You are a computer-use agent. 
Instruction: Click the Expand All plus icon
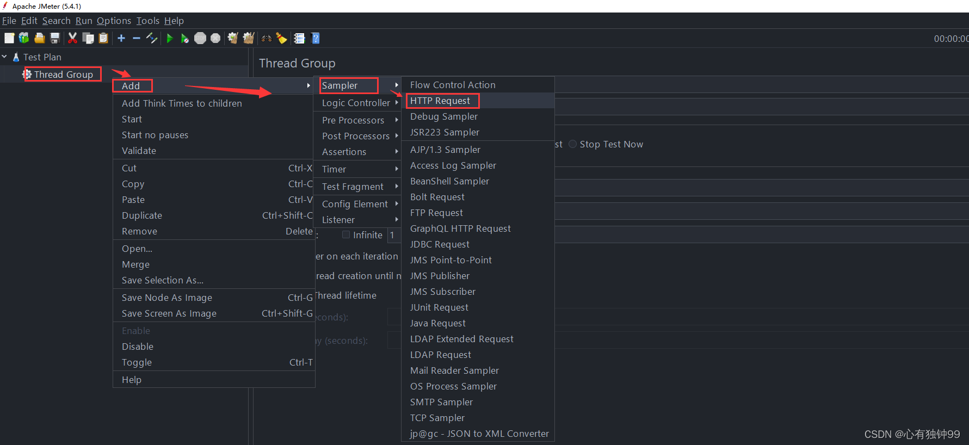click(121, 38)
